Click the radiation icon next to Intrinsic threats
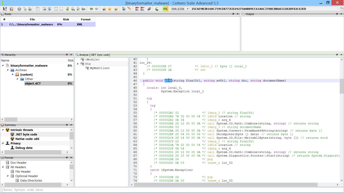Screen dimensions: 344x193 click(8, 130)
